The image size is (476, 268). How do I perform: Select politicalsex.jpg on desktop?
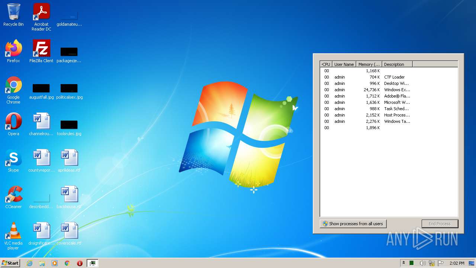pos(69,91)
